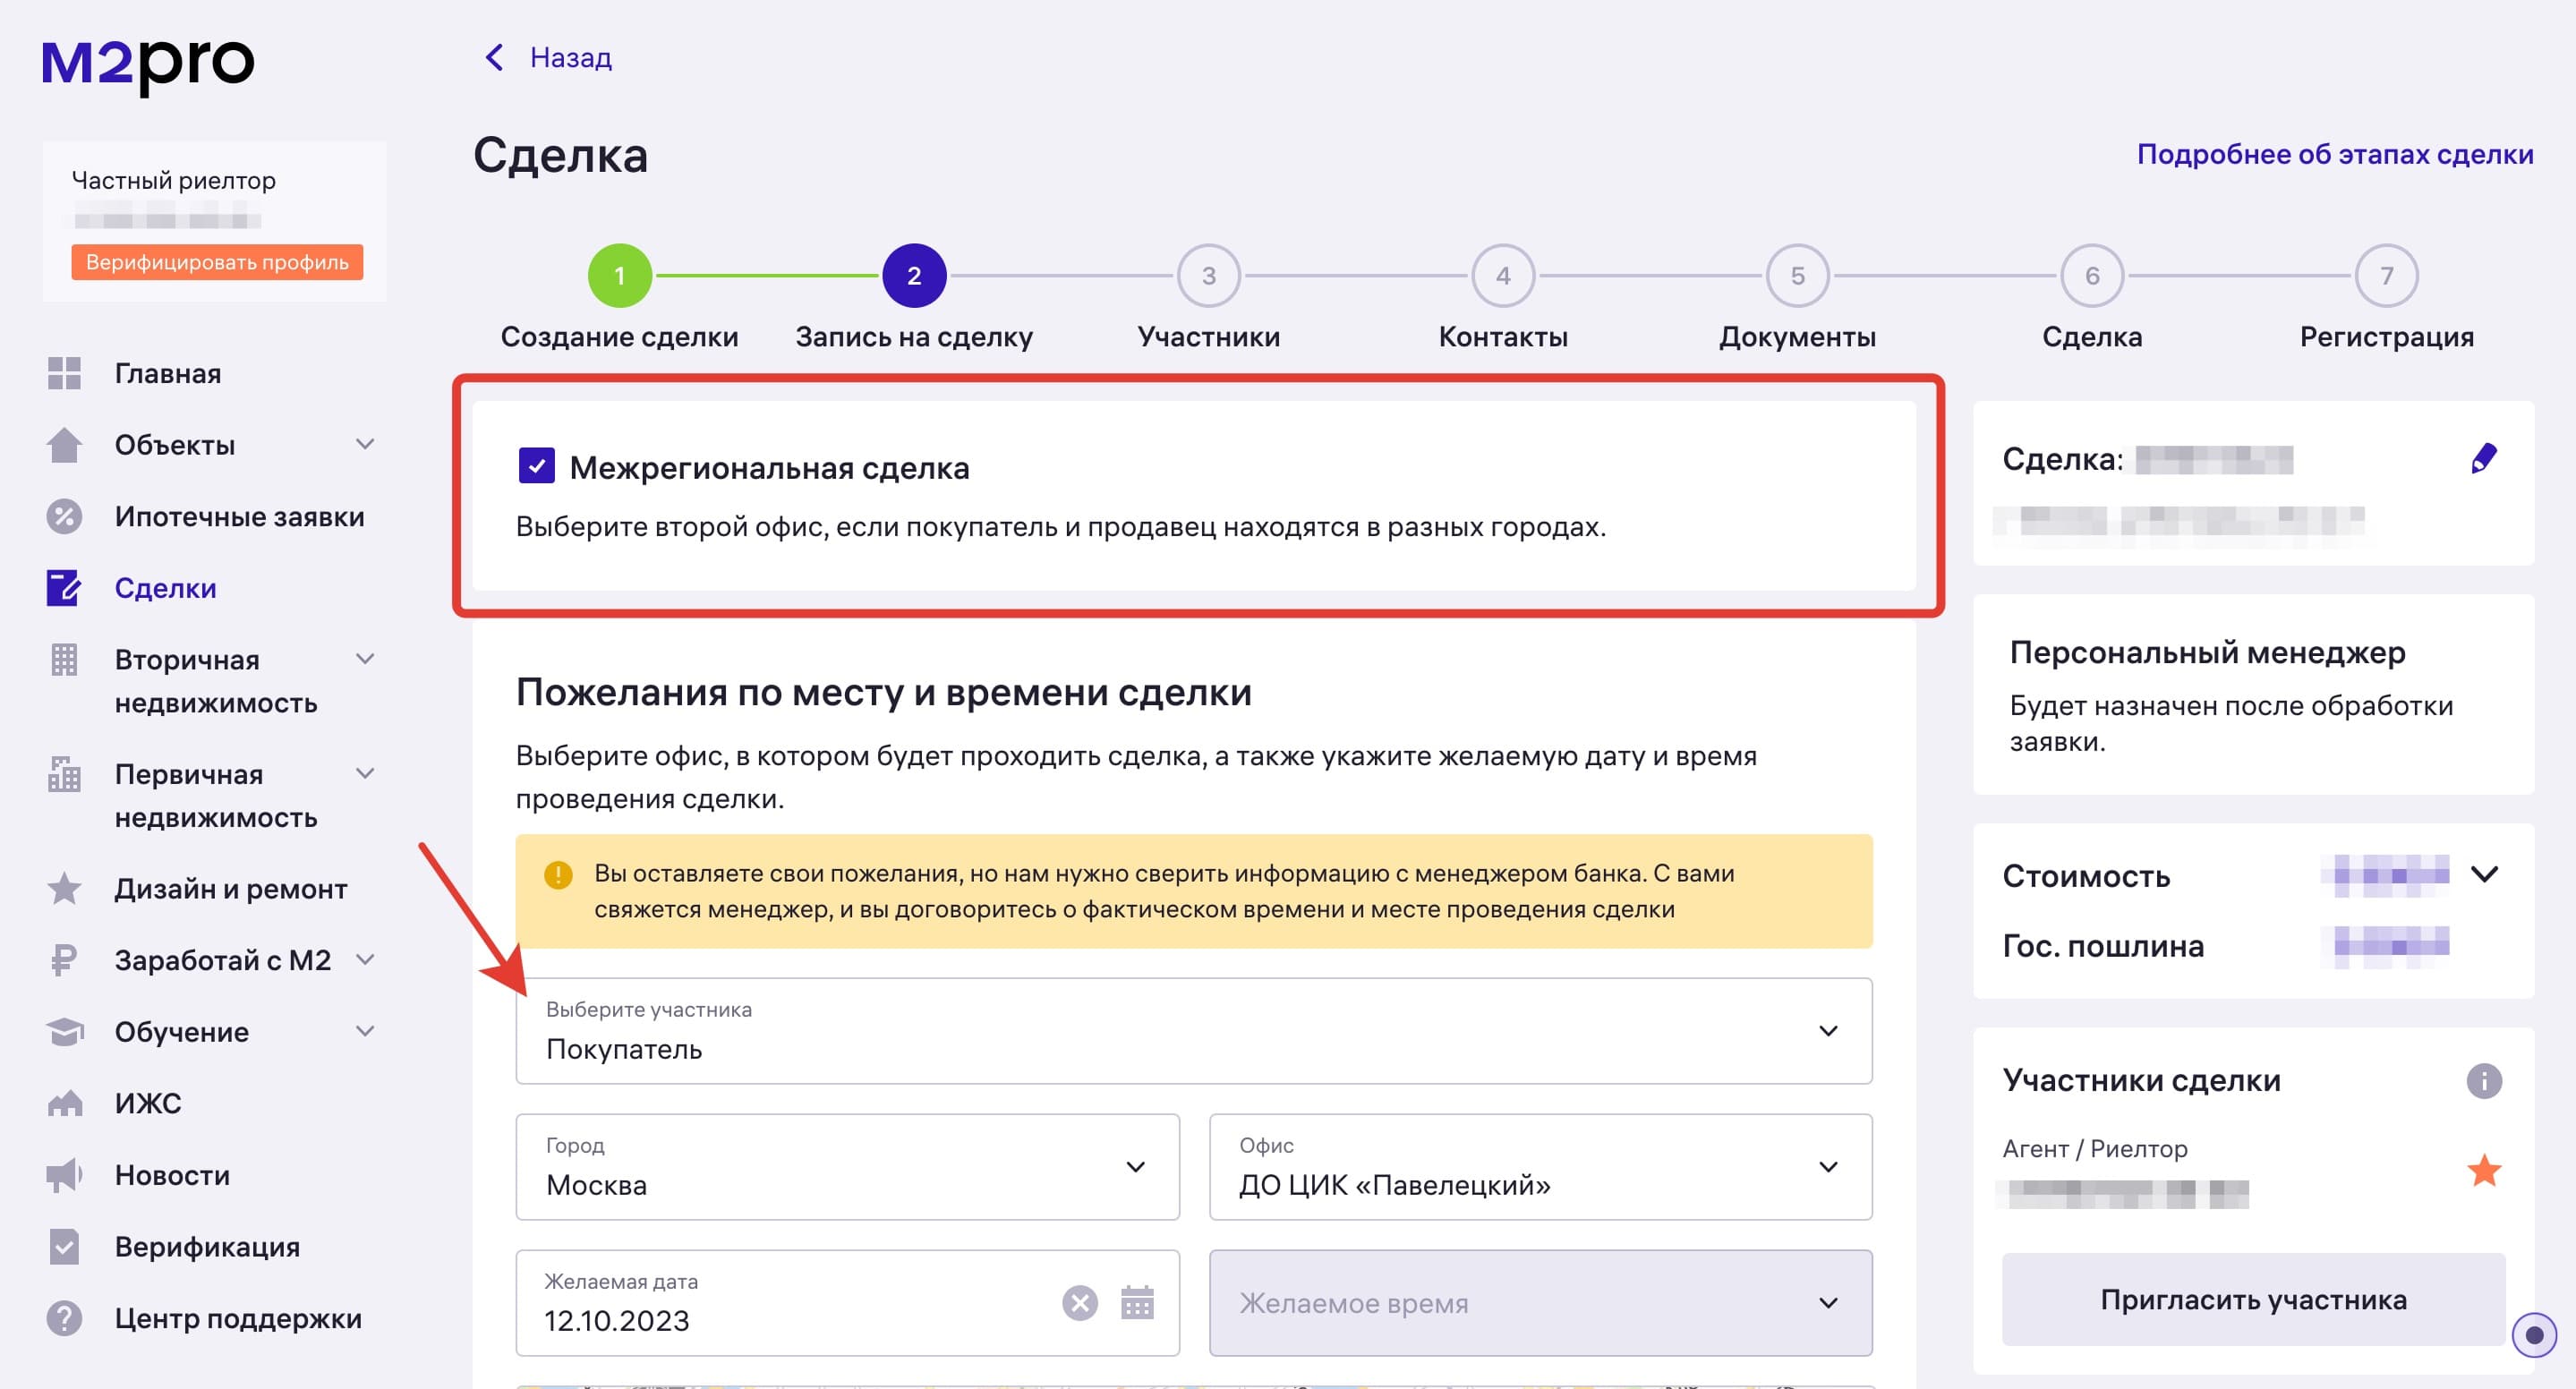This screenshot has width=2576, height=1389.
Task: Click the yellow warning icon in notice
Action: [558, 875]
